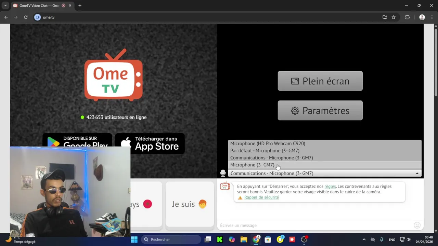Open the Windows Start menu

pos(134,240)
